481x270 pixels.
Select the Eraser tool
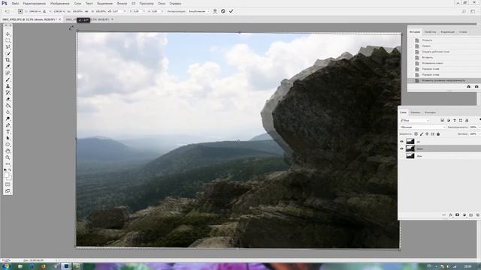(8, 99)
